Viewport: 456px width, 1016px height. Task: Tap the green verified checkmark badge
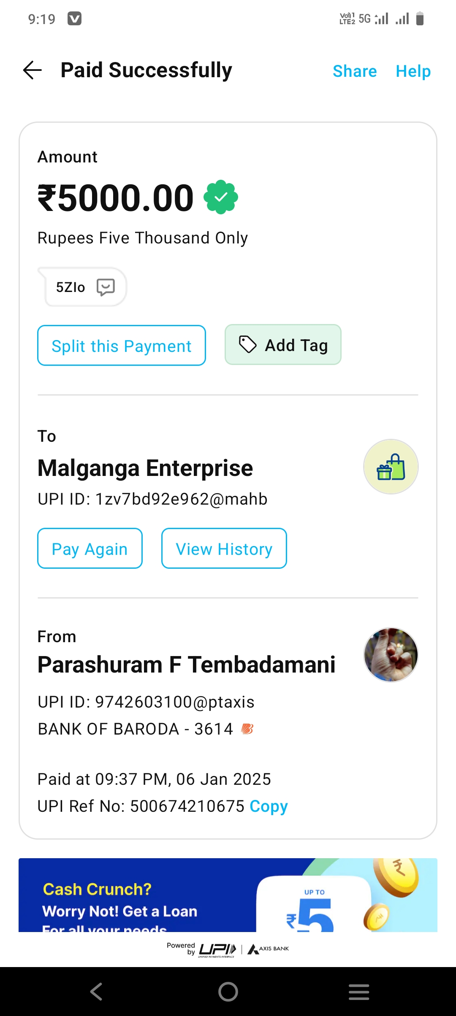(221, 197)
